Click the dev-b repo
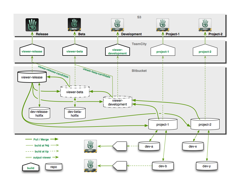Screen dimensions: 240x188 pos(163,166)
